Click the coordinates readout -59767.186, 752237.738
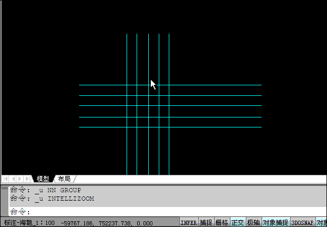Viewport: 327px width, 227px height. pos(107,223)
